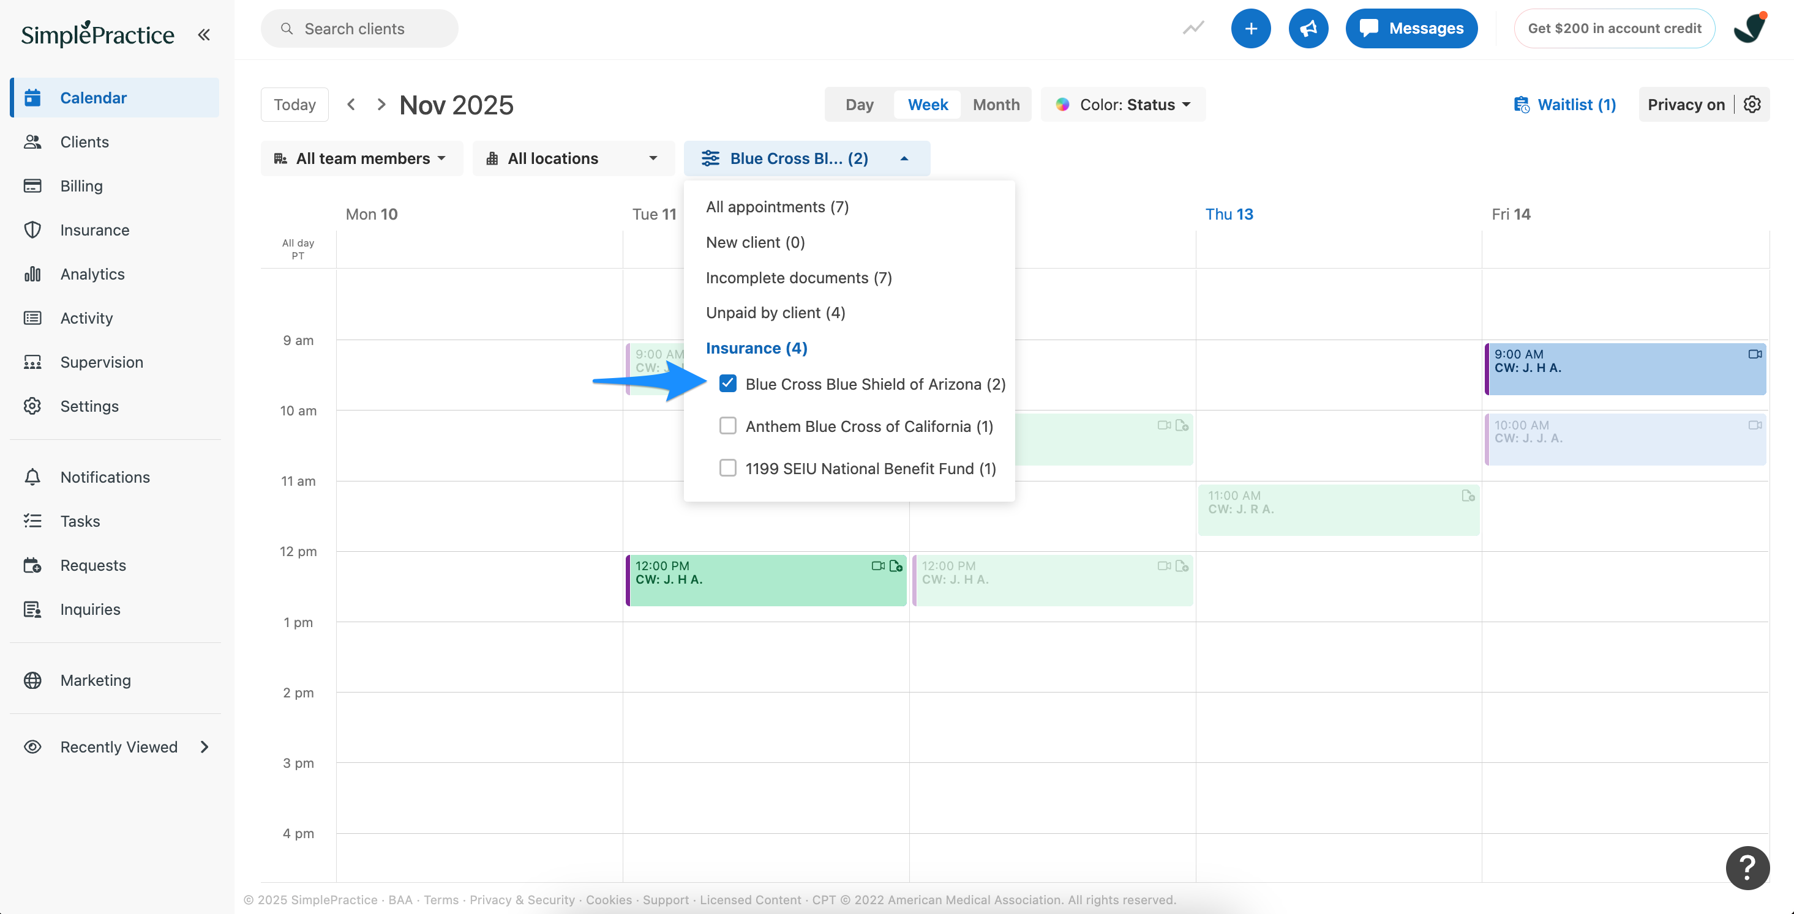
Task: Go to the next week
Action: [381, 105]
